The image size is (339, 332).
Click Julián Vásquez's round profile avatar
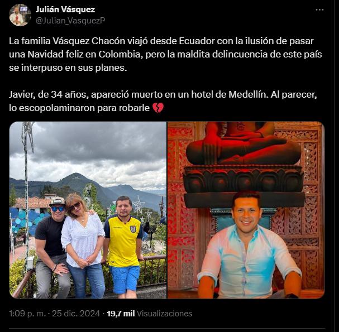pyautogui.click(x=20, y=15)
